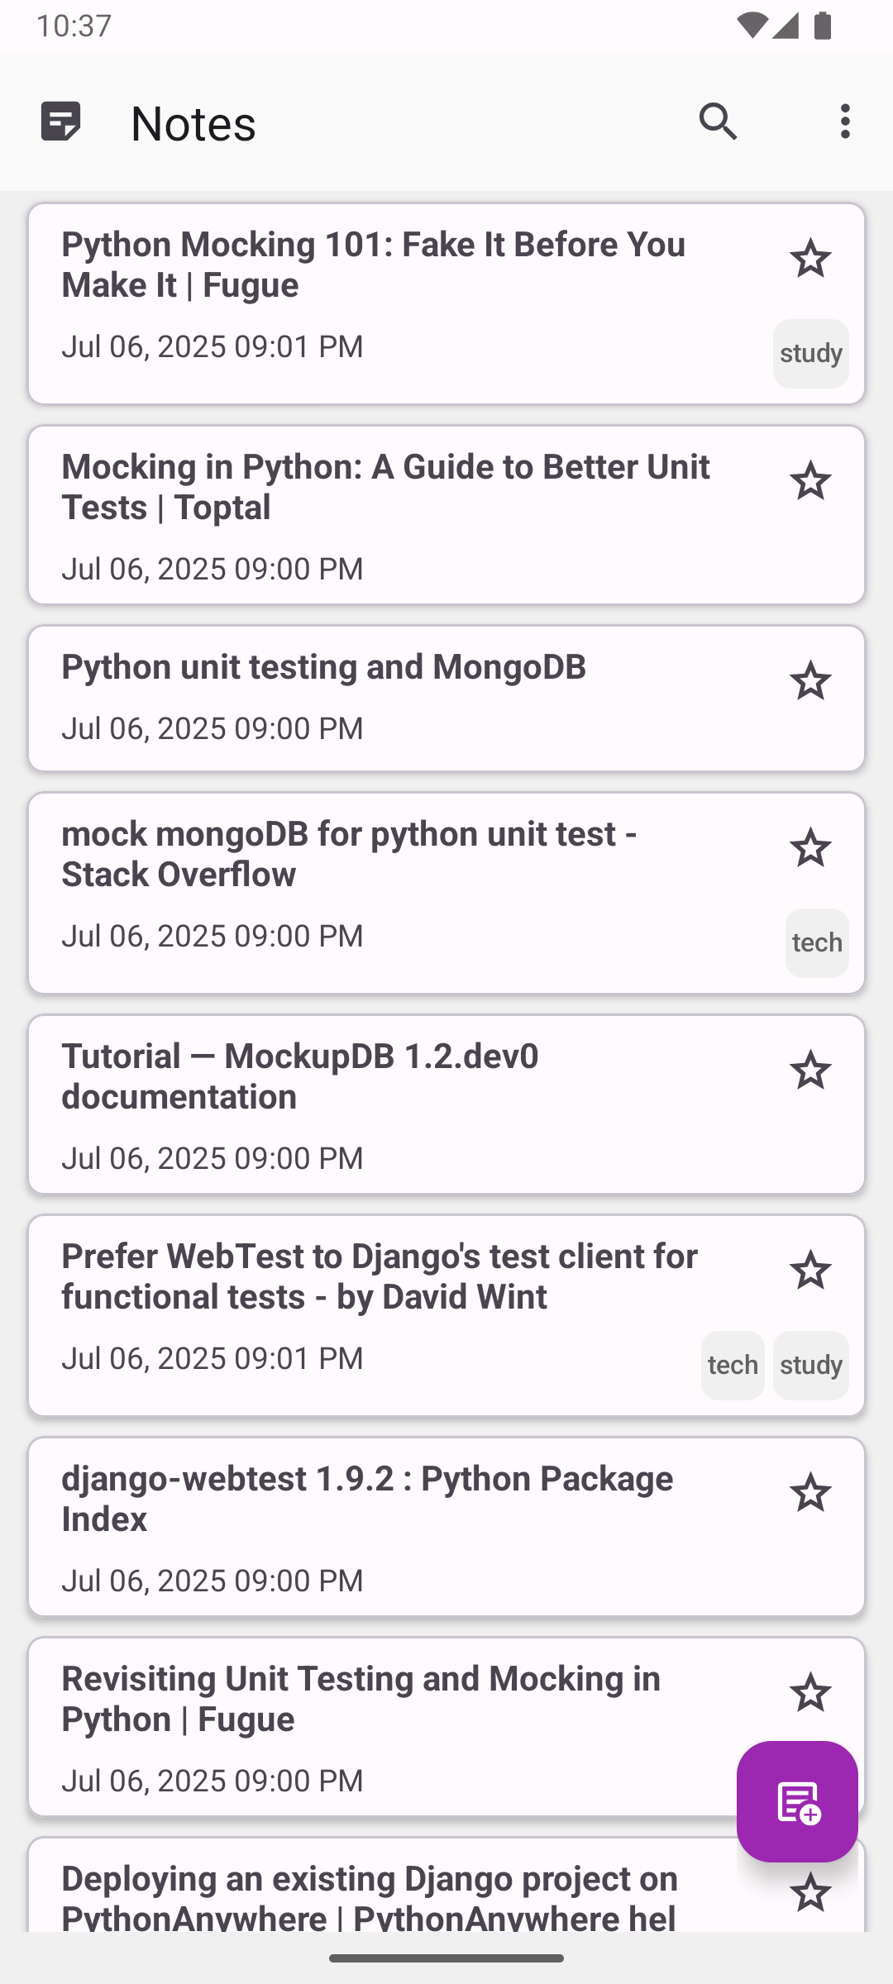Star the mock mongoDB Stack Overflow note
893x1984 pixels.
click(x=810, y=848)
